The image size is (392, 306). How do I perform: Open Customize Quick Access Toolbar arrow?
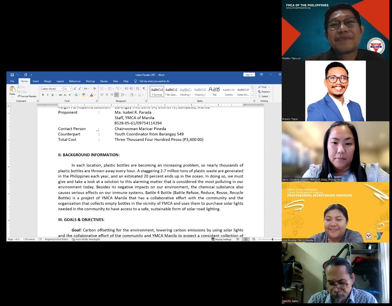point(31,75)
